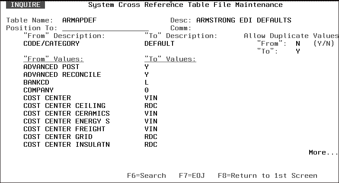Select the COST CENTER INSULATN row
The image size is (339, 183).
pyautogui.click(x=67, y=145)
